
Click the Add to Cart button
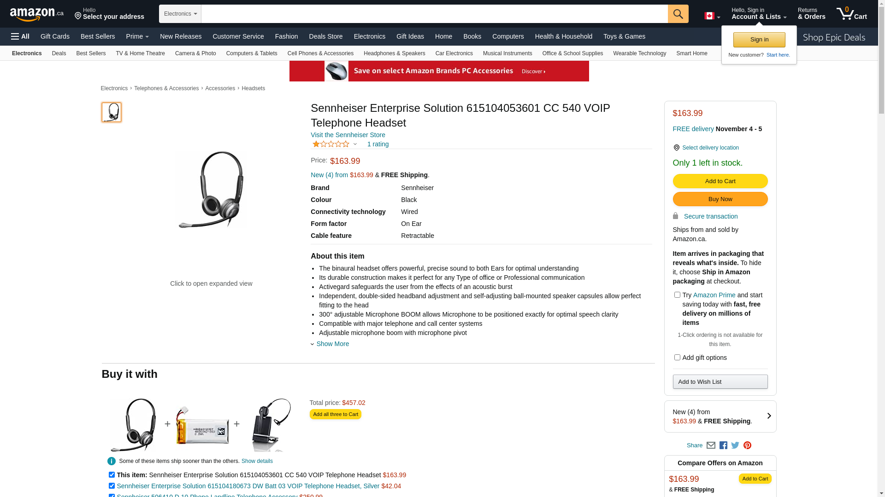point(720,181)
